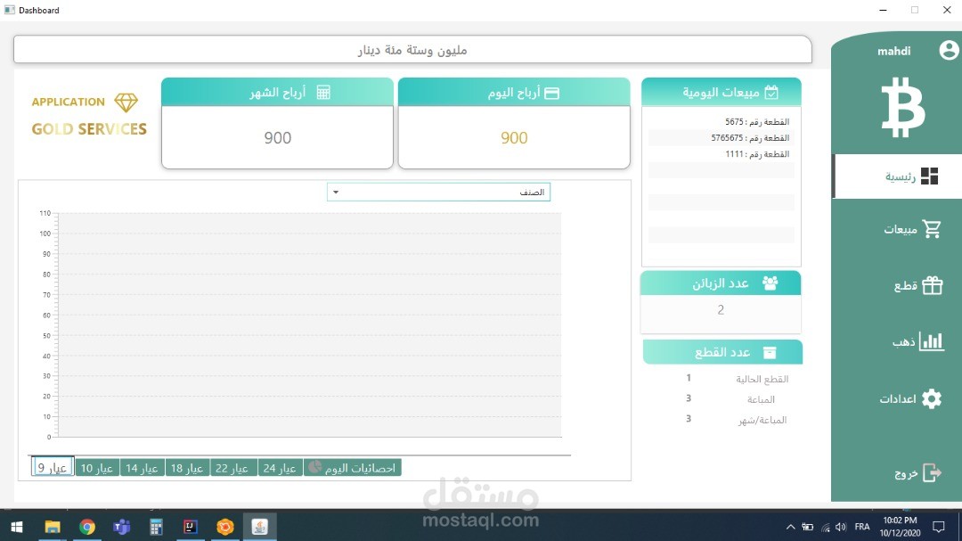
Task: Click the diamond icon next to APPLICATION
Action: click(126, 102)
